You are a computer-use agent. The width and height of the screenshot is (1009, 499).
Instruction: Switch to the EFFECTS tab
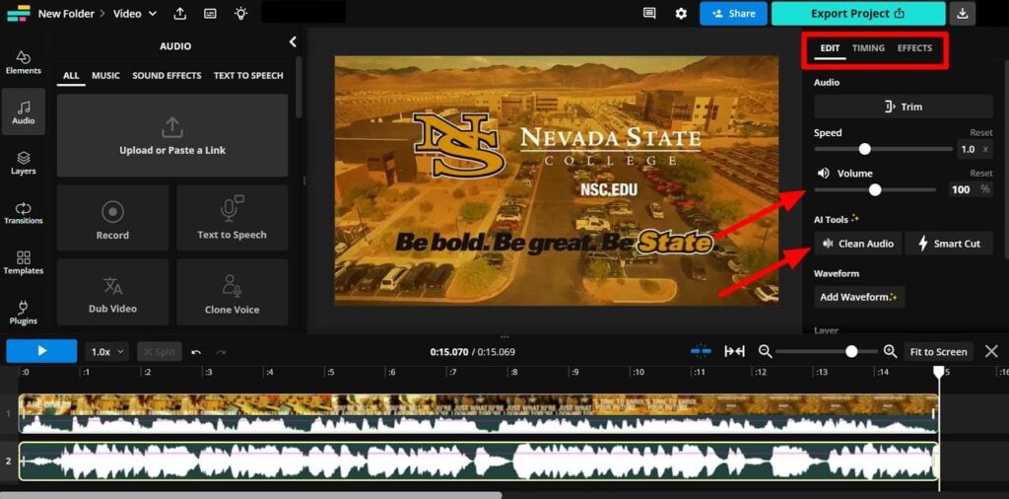[x=914, y=48]
